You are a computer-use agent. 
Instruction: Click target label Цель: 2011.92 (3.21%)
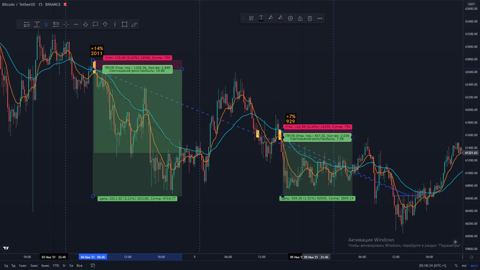[x=137, y=198]
